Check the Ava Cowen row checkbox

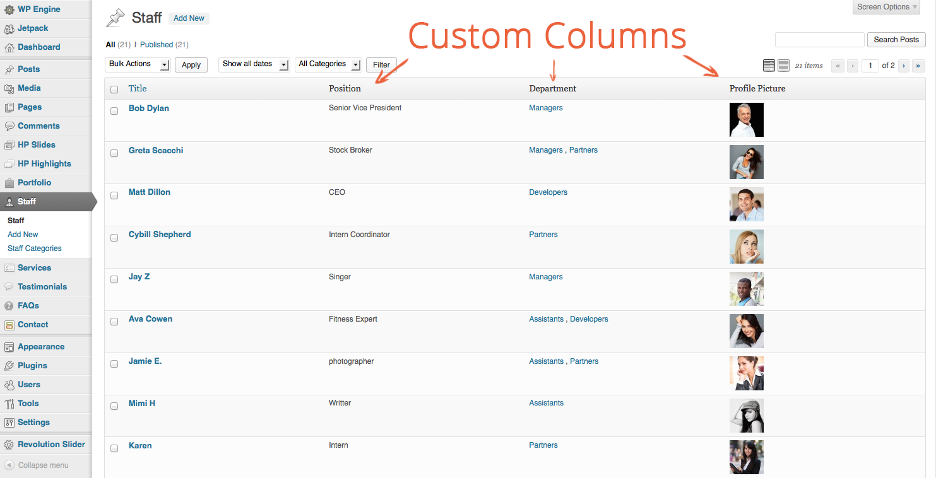[x=114, y=322]
